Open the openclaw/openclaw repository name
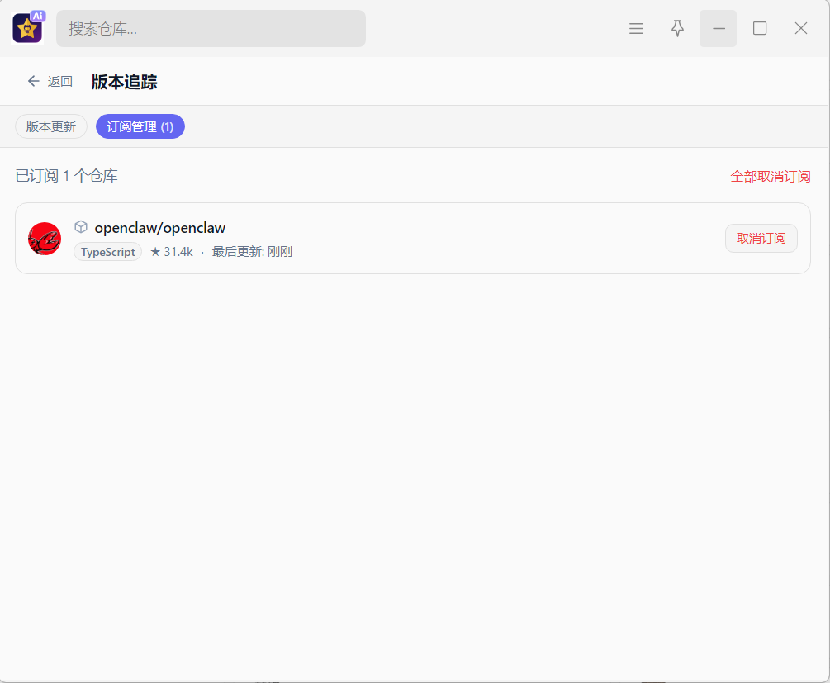The image size is (830, 683). [x=160, y=228]
